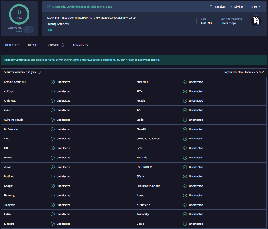Click the 0/62 community score circle

tap(19, 14)
